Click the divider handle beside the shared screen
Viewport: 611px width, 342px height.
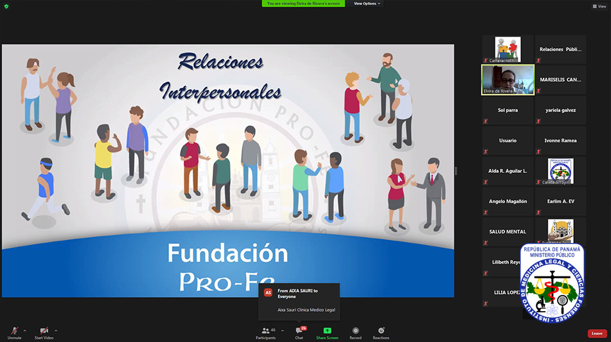click(x=456, y=171)
